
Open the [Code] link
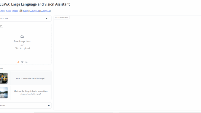[x=8, y=11]
